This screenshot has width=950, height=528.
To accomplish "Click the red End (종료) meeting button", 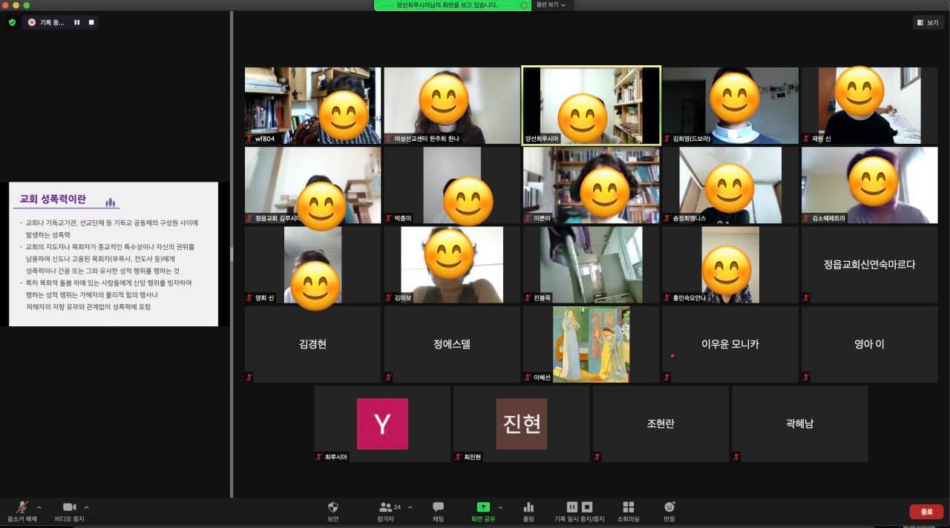I will [x=926, y=512].
